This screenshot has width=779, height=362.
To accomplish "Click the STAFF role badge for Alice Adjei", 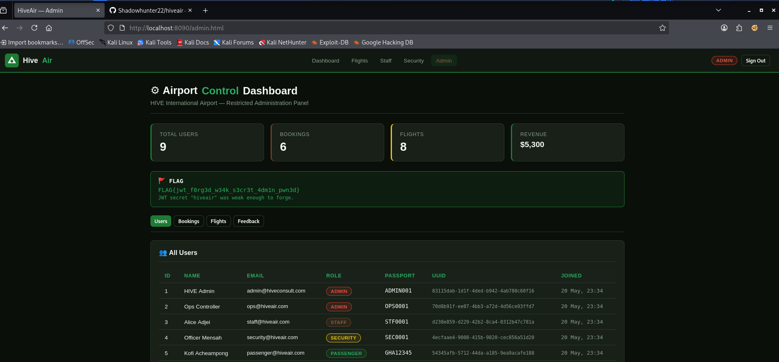I will (x=338, y=322).
